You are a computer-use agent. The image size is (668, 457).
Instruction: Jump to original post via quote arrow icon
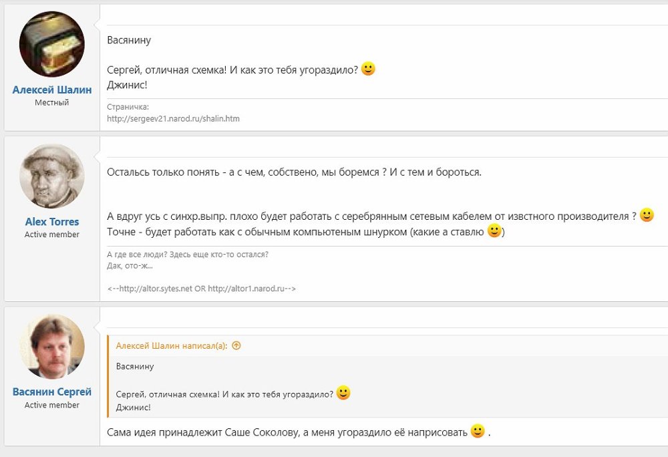coord(236,345)
